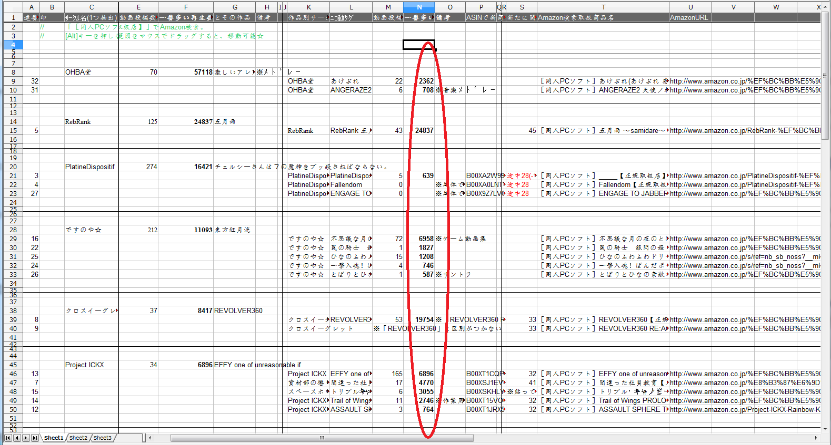Screen dimensions: 831x445
Task: Click the next sheet navigation arrow
Action: pyautogui.click(x=26, y=438)
